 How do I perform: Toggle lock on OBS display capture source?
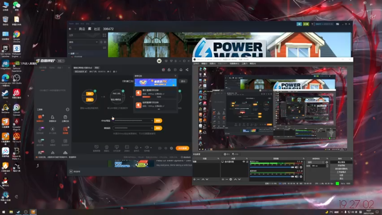coord(247,161)
